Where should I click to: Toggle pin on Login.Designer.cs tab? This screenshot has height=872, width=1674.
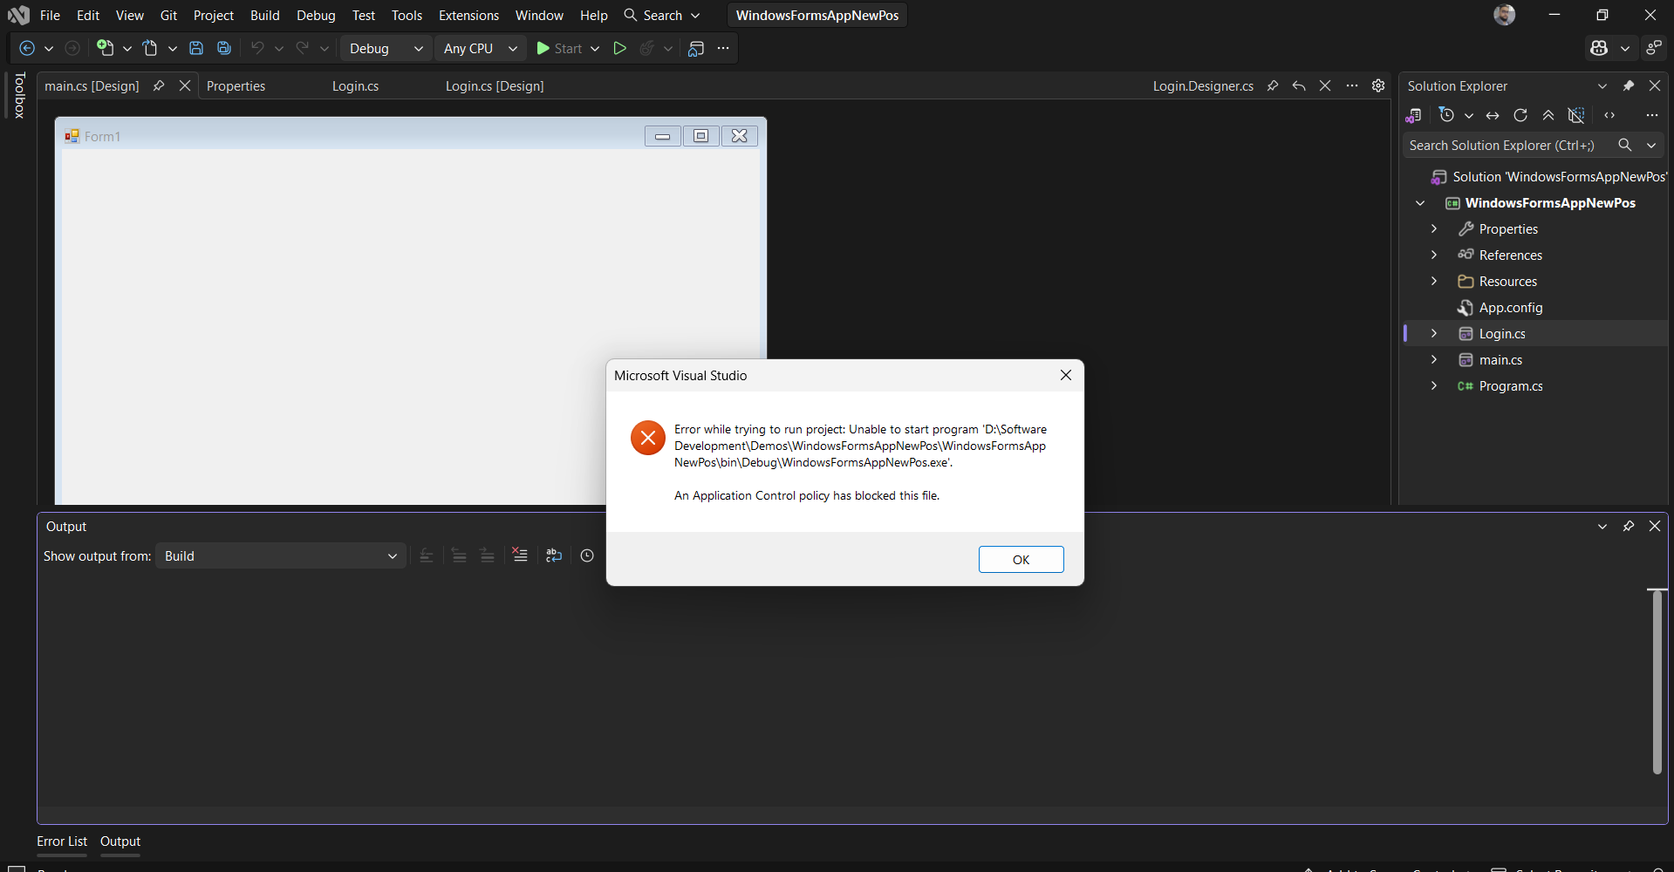(x=1273, y=85)
